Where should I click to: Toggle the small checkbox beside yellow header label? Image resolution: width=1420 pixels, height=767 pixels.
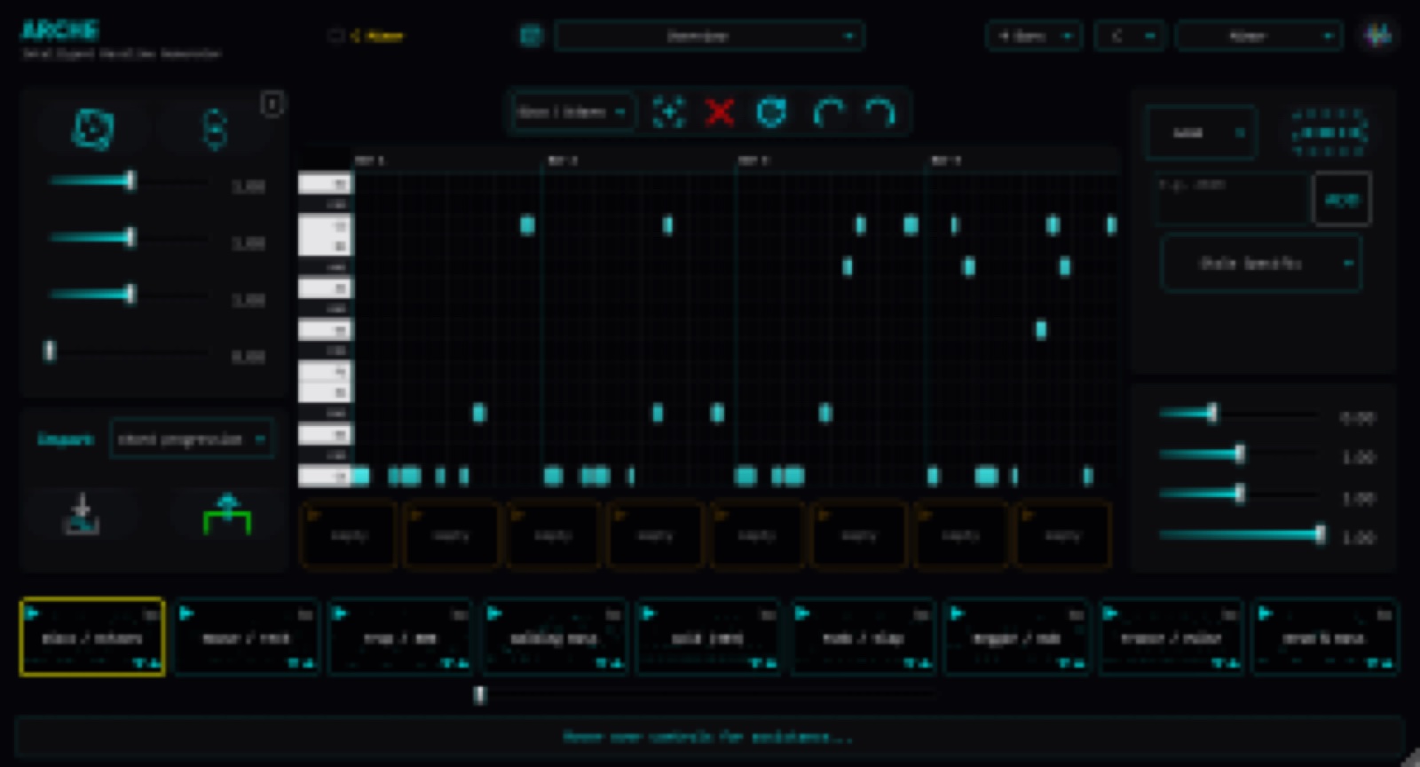(335, 36)
